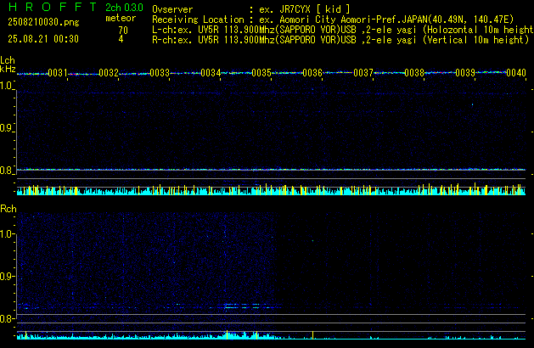Click the Rch cyan signal level graph
Screen dimensions: 534x348
click(x=271, y=335)
